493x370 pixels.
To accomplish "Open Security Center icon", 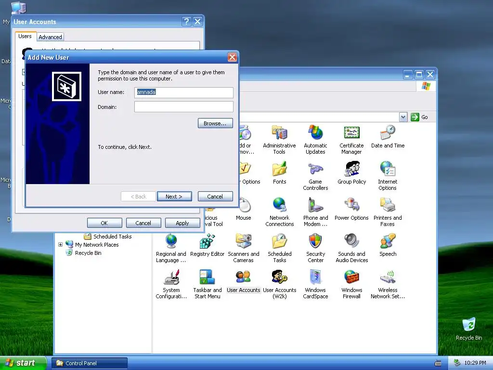I will [315, 248].
